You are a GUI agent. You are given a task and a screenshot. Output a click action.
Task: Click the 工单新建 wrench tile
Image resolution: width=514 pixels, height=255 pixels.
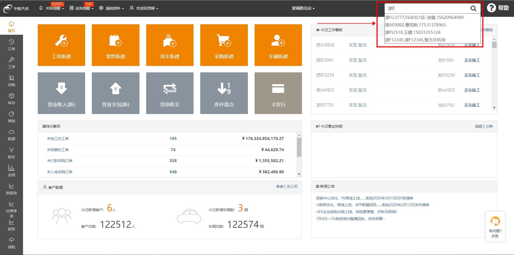tap(61, 45)
